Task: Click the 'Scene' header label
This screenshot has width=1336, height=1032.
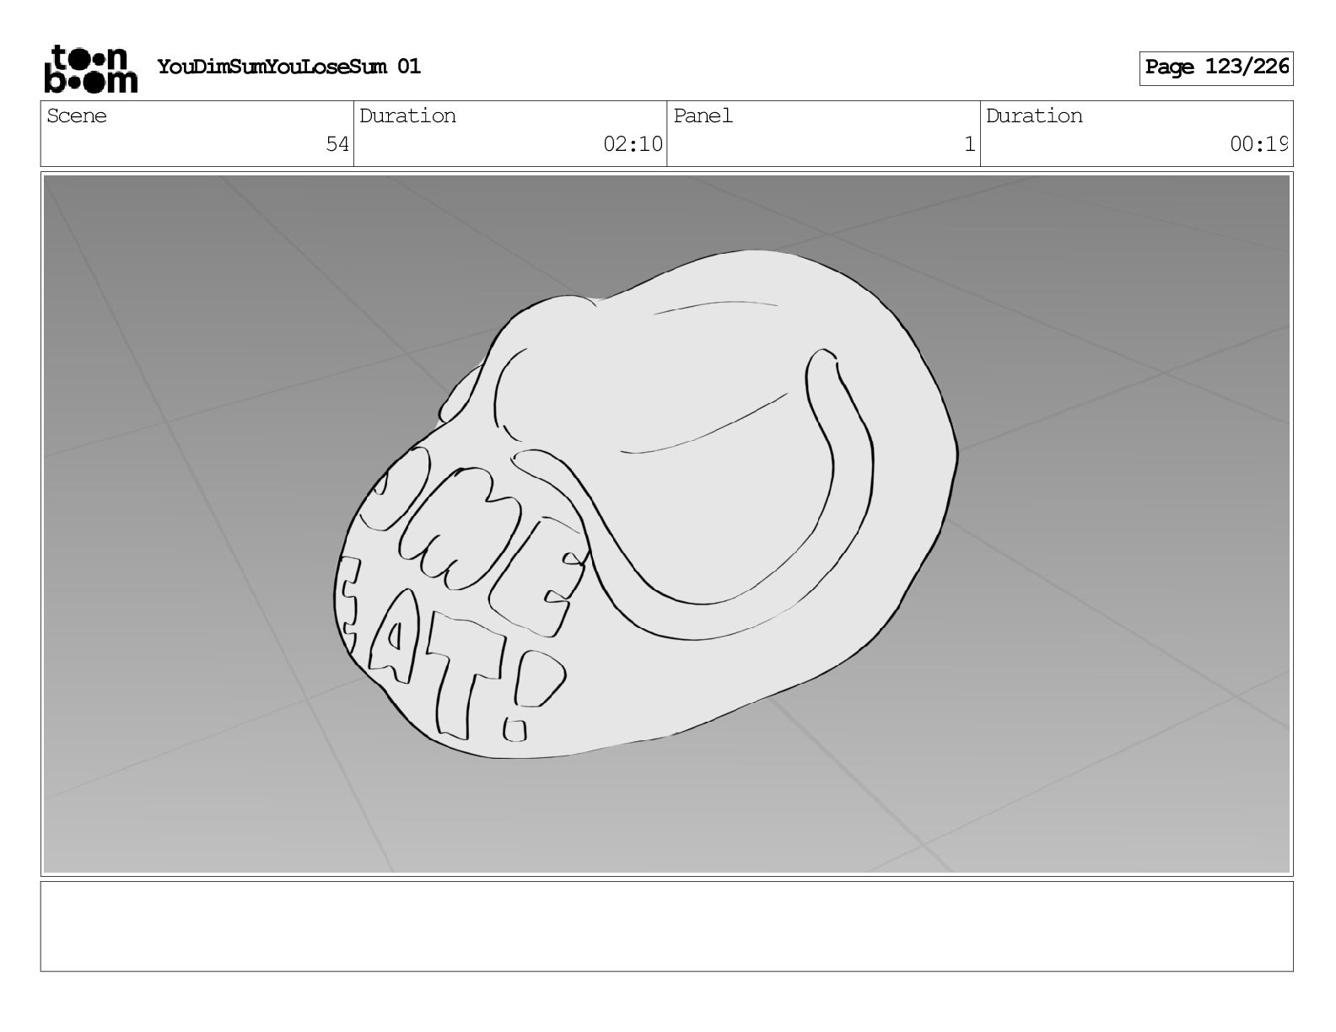Action: point(77,116)
